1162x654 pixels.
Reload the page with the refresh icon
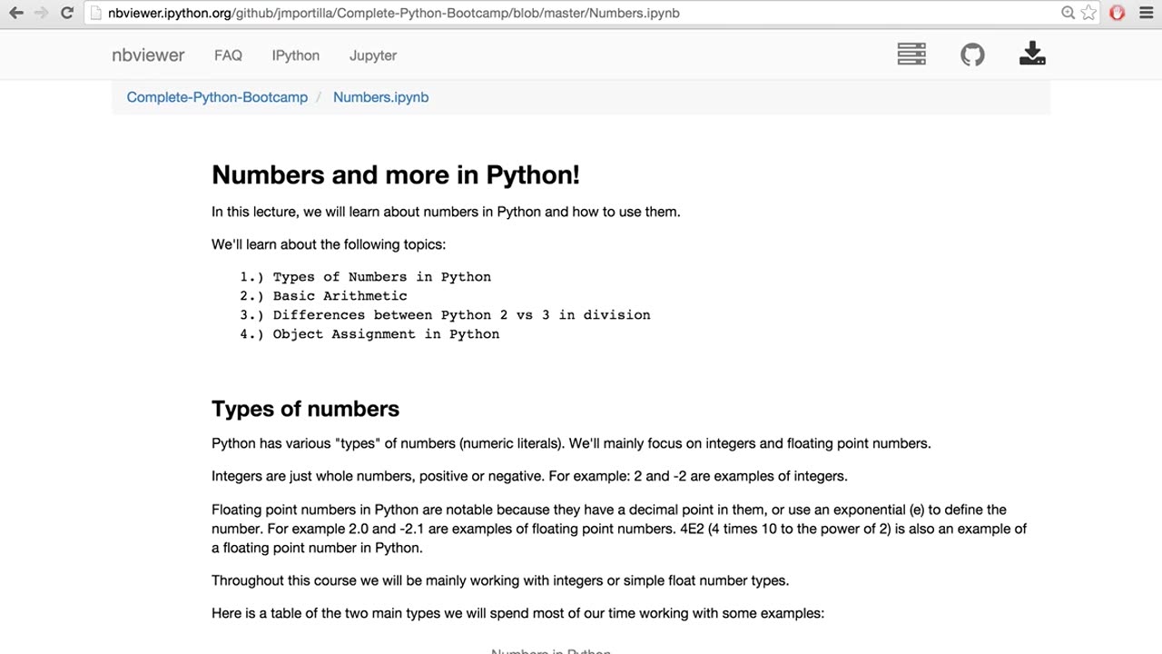point(67,13)
